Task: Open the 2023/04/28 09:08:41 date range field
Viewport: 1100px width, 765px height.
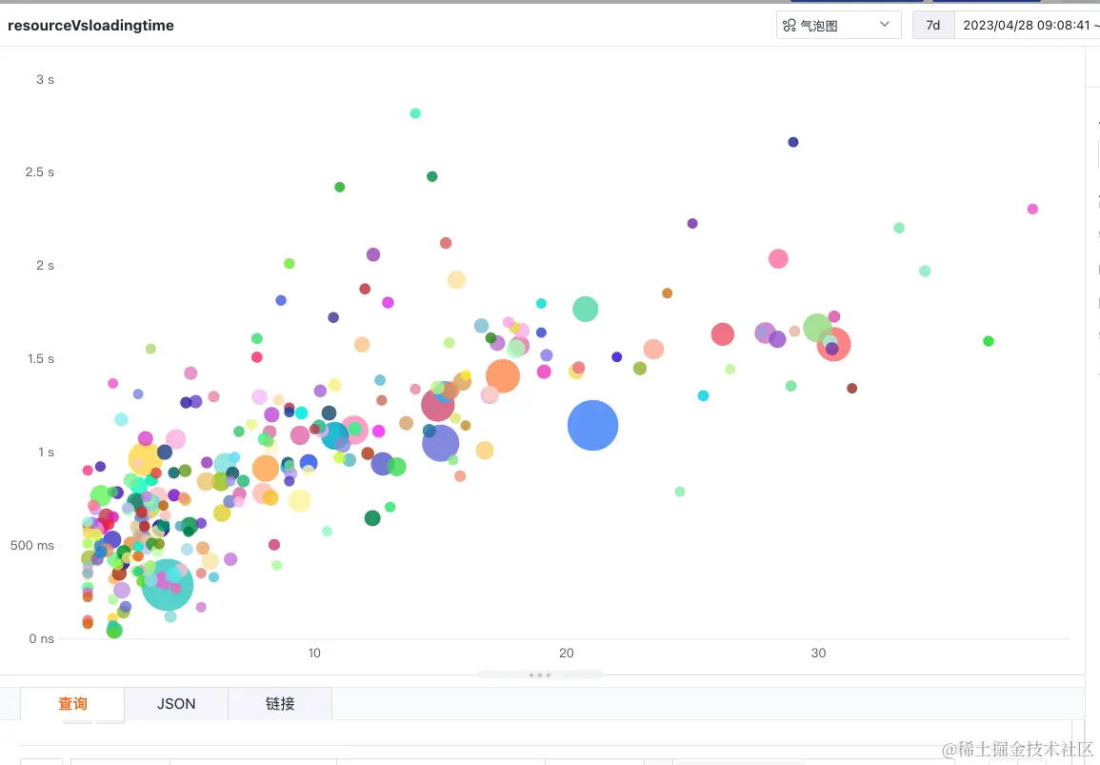Action: click(x=1028, y=26)
